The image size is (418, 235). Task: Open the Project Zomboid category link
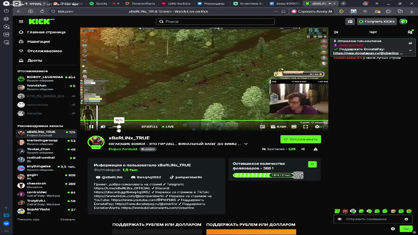(123, 149)
